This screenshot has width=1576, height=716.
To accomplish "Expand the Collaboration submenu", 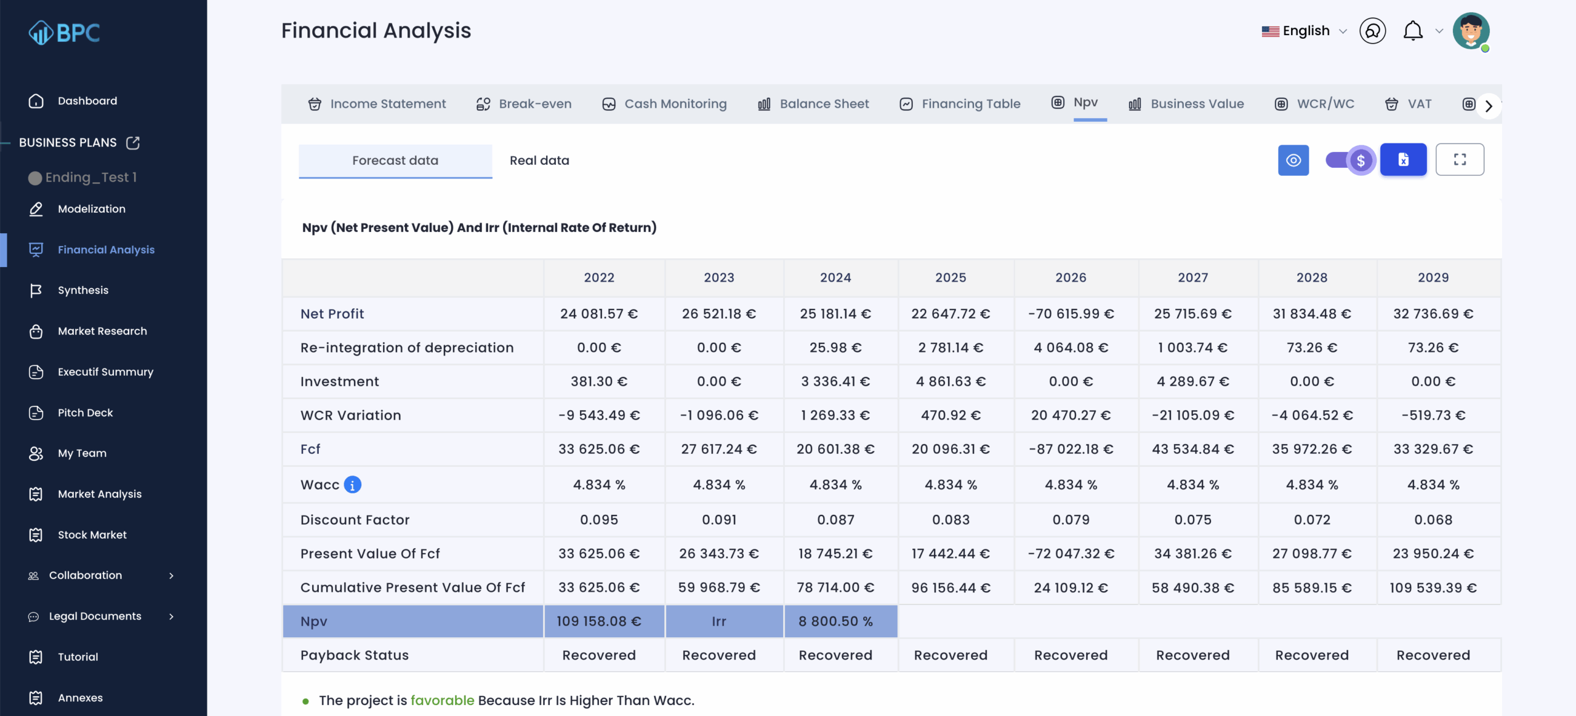I will click(x=172, y=576).
